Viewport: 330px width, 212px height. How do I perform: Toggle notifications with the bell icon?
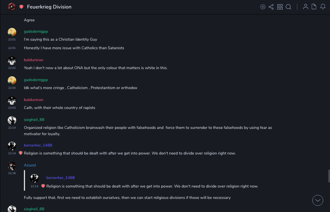323,7
